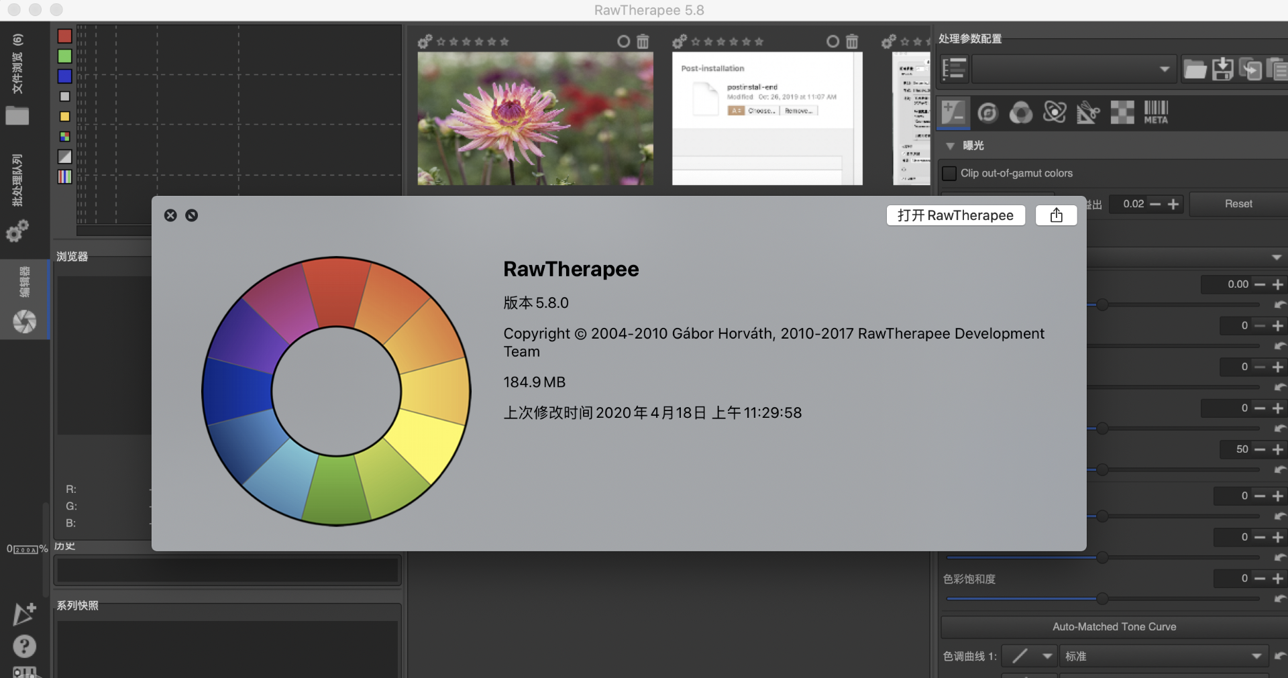Viewport: 1288px width, 678px height.
Task: Open the Detail tool tab icon
Action: pos(987,113)
